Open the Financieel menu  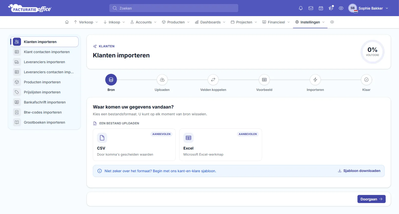point(276,22)
